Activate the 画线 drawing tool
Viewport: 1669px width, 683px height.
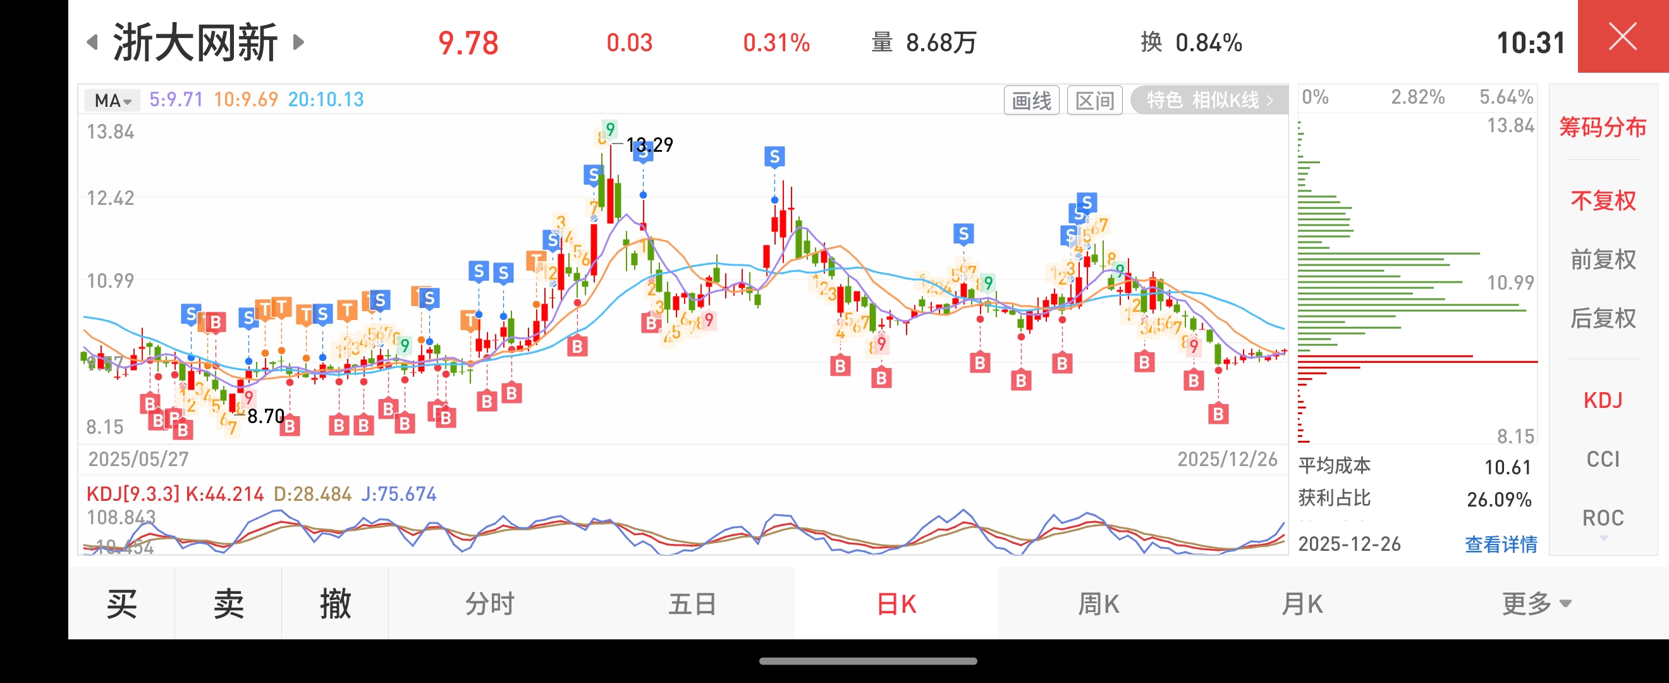click(x=1031, y=101)
